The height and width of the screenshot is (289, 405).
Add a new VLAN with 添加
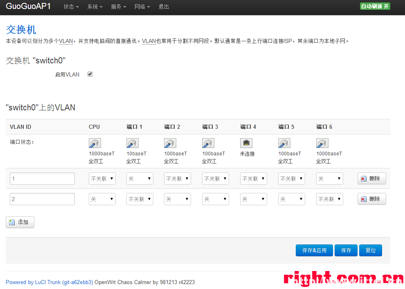click(x=20, y=222)
